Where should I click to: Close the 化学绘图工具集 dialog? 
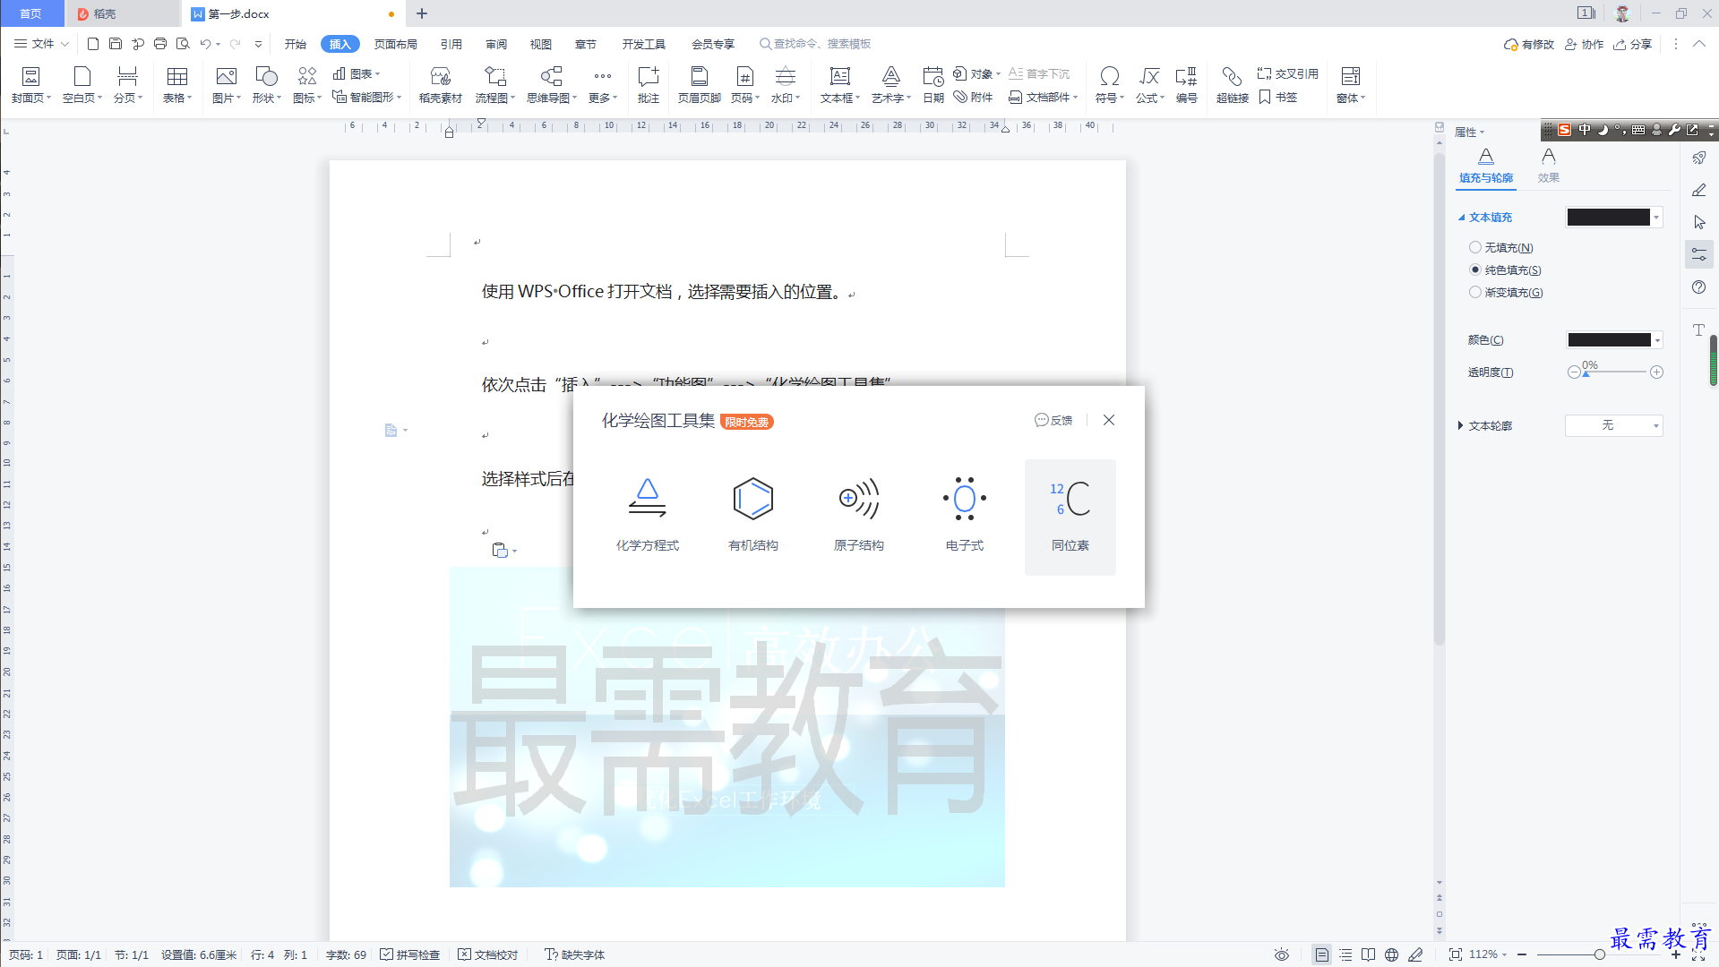(1109, 420)
